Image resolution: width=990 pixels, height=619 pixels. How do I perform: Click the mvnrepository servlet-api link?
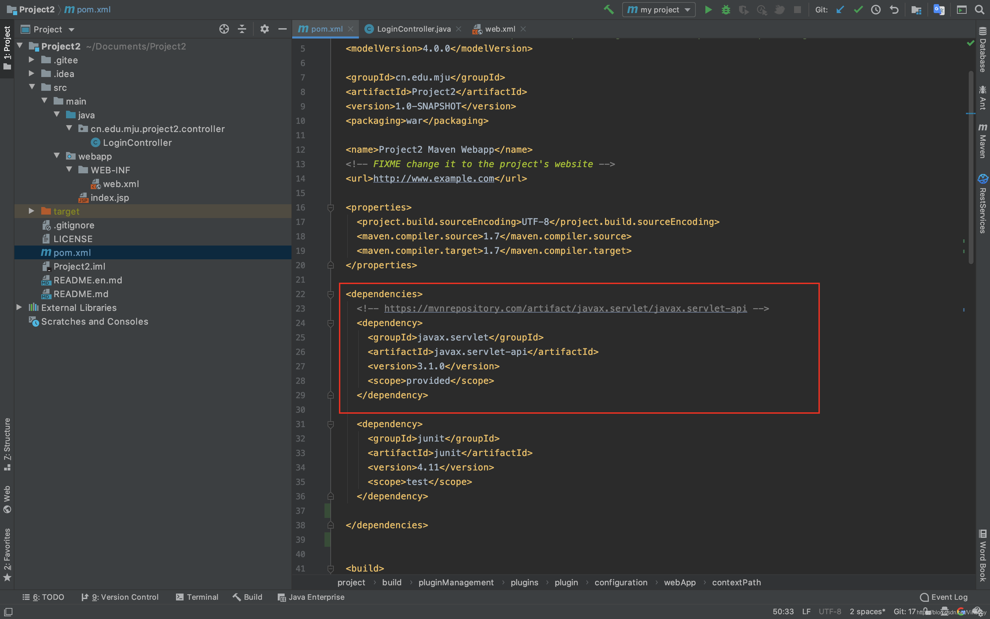point(565,308)
